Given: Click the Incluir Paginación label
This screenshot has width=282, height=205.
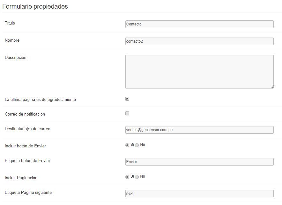Looking at the screenshot, I should [21, 178].
